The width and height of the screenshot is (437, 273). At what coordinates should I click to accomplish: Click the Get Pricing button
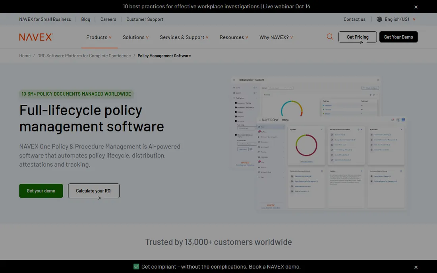(358, 37)
